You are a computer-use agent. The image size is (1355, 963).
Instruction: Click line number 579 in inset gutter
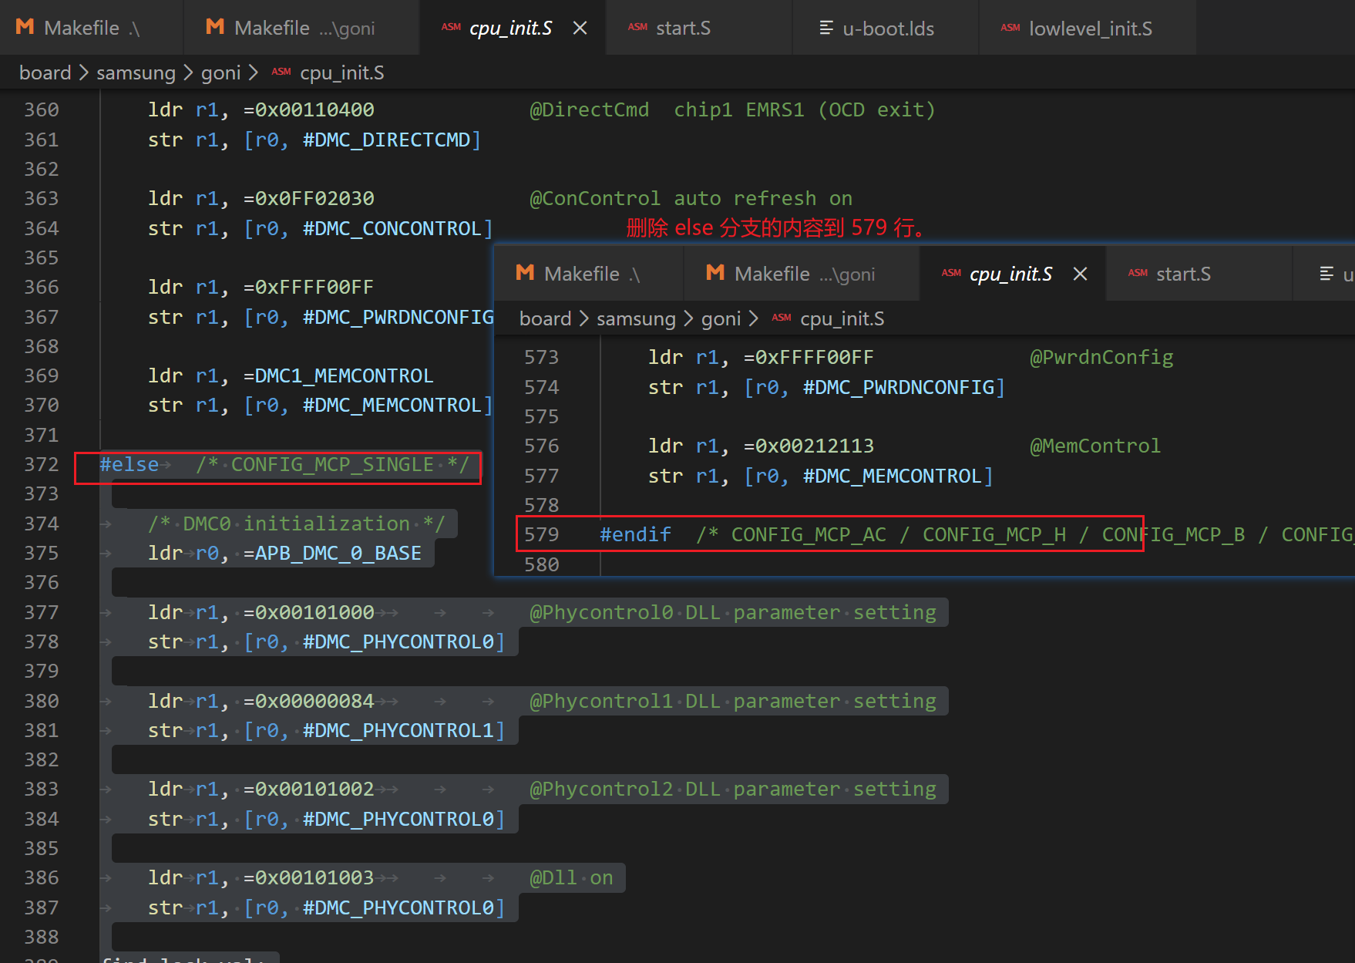541,534
